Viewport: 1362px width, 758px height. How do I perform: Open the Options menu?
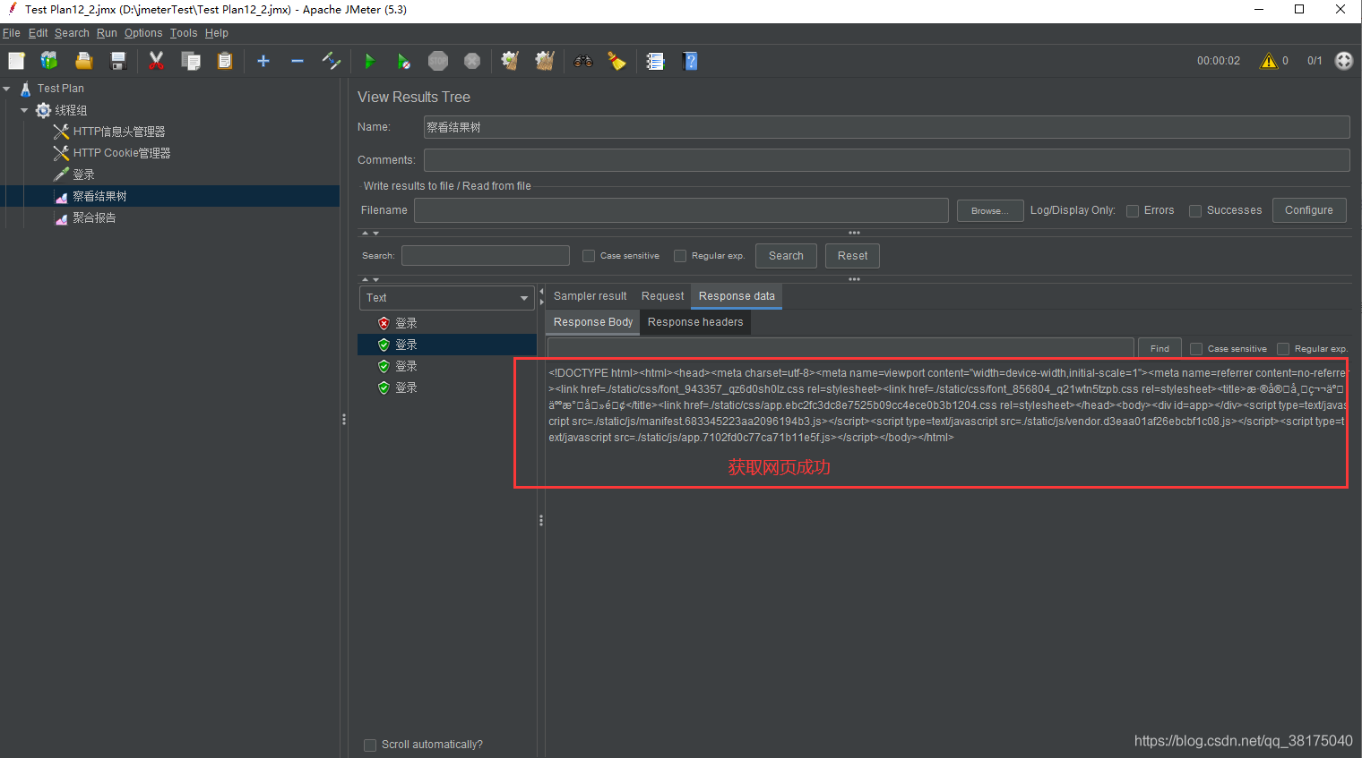tap(143, 33)
